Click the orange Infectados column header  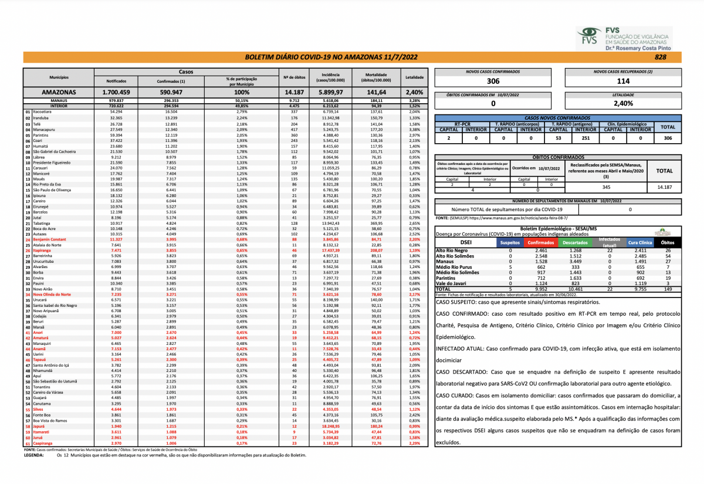(x=610, y=242)
